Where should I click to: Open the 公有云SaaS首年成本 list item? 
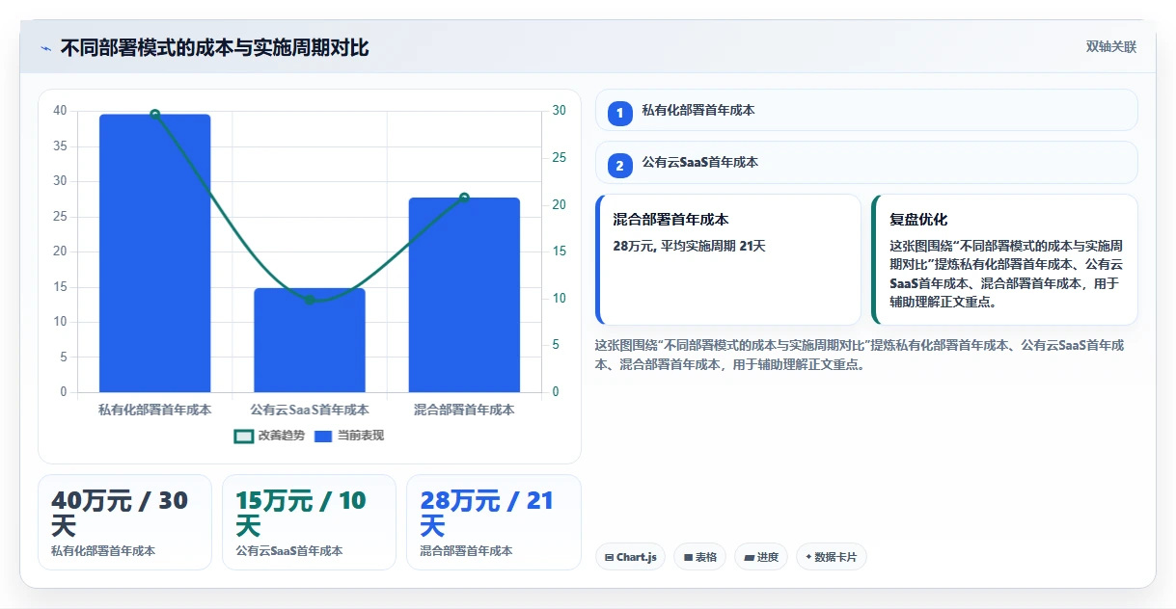866,162
